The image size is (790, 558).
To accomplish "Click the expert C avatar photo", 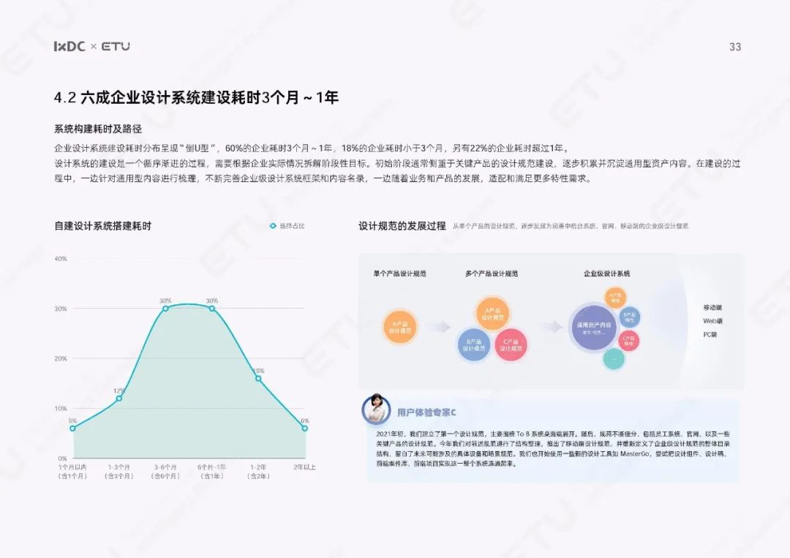I will [x=376, y=410].
